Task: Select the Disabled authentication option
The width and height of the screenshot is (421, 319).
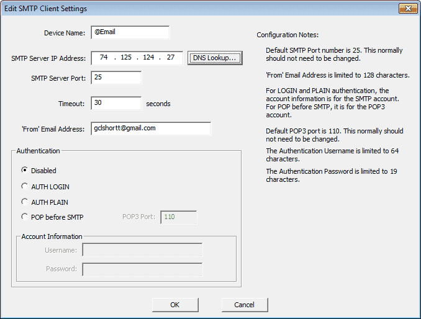Action: [38, 171]
